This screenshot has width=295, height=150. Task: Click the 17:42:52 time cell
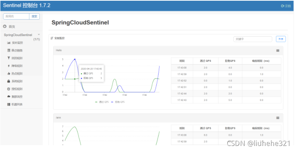point(182,81)
